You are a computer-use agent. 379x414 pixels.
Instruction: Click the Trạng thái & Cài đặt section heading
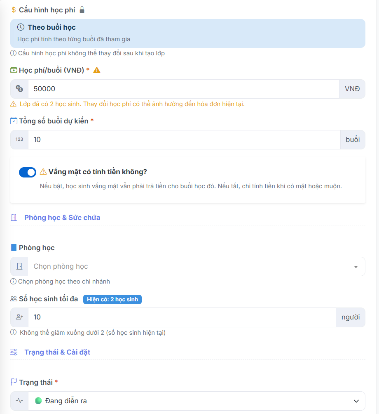[x=57, y=352]
